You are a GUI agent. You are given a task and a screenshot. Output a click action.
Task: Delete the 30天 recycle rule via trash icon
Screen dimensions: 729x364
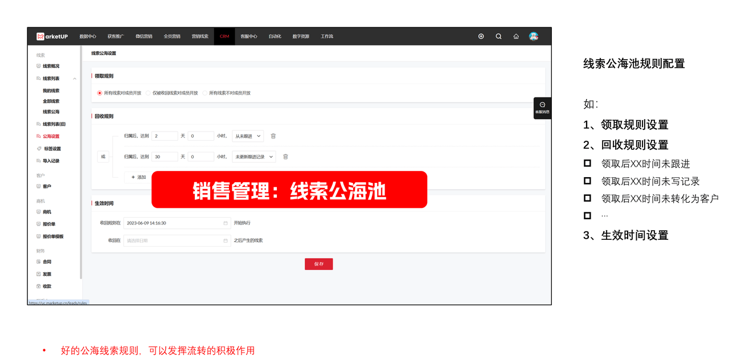pyautogui.click(x=285, y=157)
